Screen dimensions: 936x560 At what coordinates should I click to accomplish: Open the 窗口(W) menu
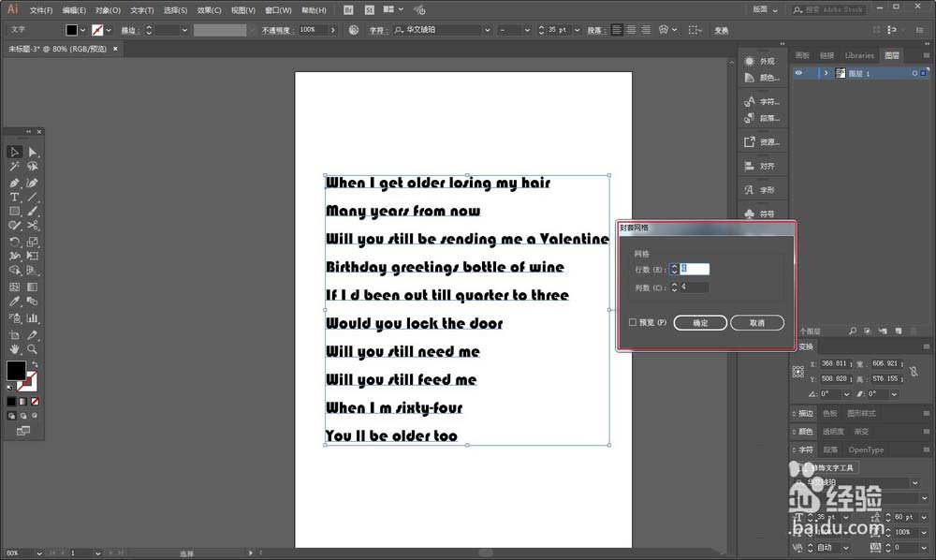pos(278,10)
